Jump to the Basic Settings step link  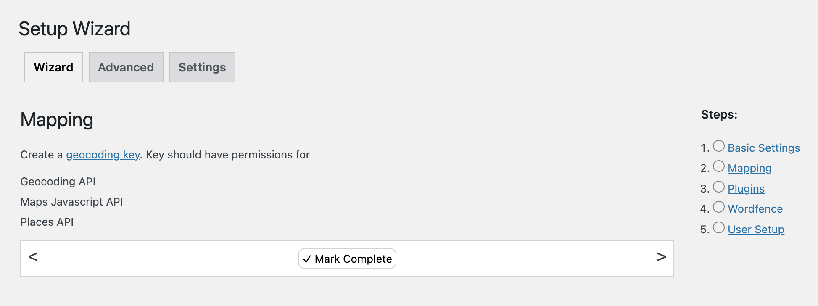pyautogui.click(x=764, y=148)
